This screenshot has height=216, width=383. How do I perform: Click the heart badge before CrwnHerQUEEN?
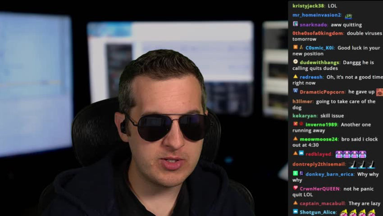click(295, 188)
